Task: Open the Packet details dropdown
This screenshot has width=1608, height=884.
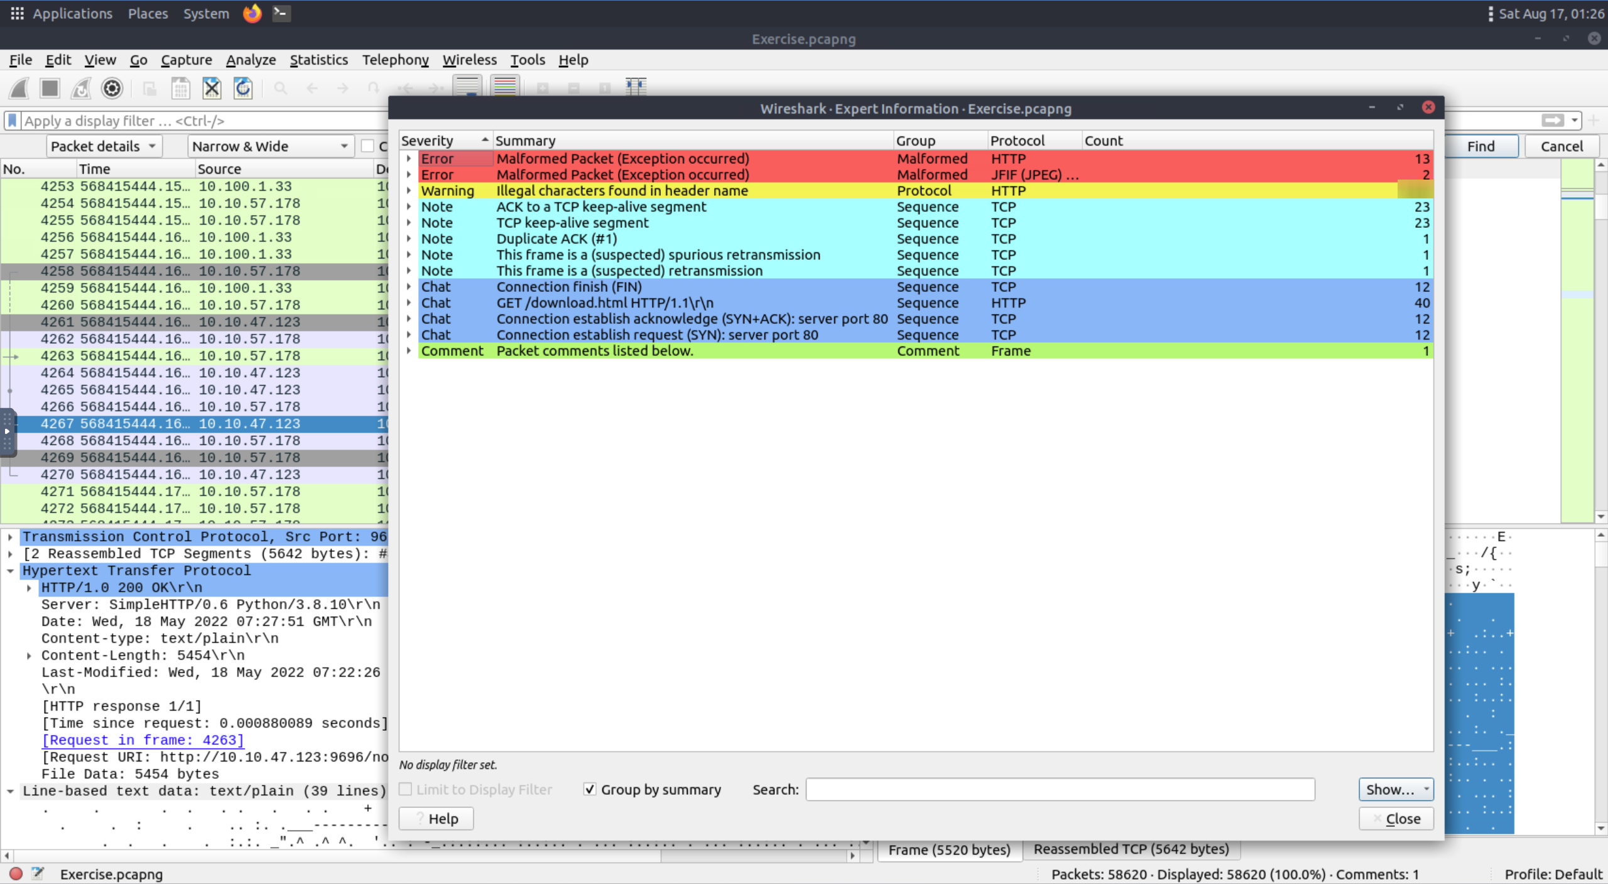Action: (104, 146)
